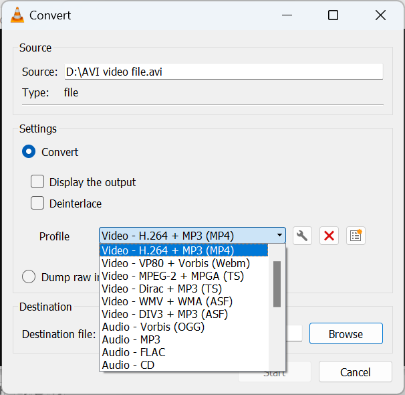Choose Video - WMV + WMA (ASF)
This screenshot has width=405, height=395.
(184, 301)
